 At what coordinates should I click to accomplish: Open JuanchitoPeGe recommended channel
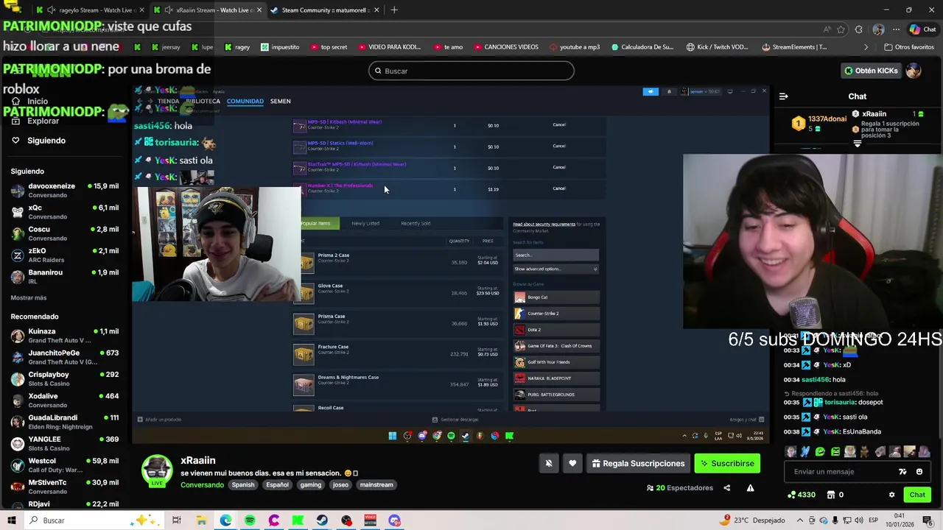(x=65, y=357)
